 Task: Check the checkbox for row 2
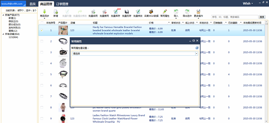click(42, 41)
